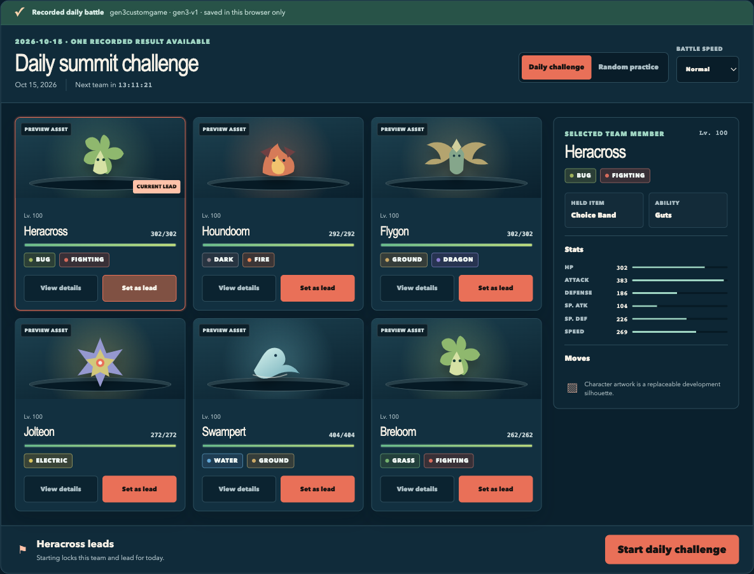Click the hatched artwork icon in details panel
The height and width of the screenshot is (574, 754).
coord(572,388)
